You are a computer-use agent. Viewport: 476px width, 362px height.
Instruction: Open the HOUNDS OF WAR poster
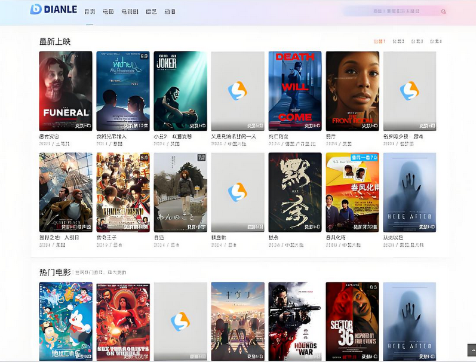295,321
